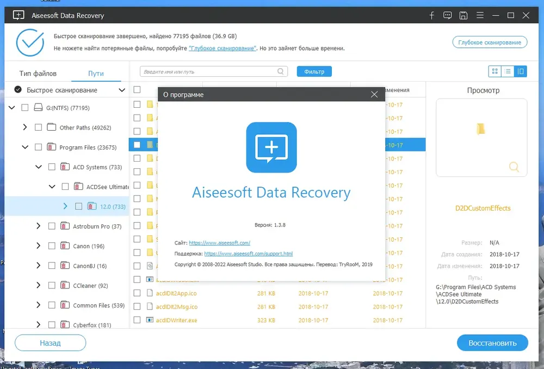Click the Other Paths folder icon
The height and width of the screenshot is (369, 544).
pos(51,127)
